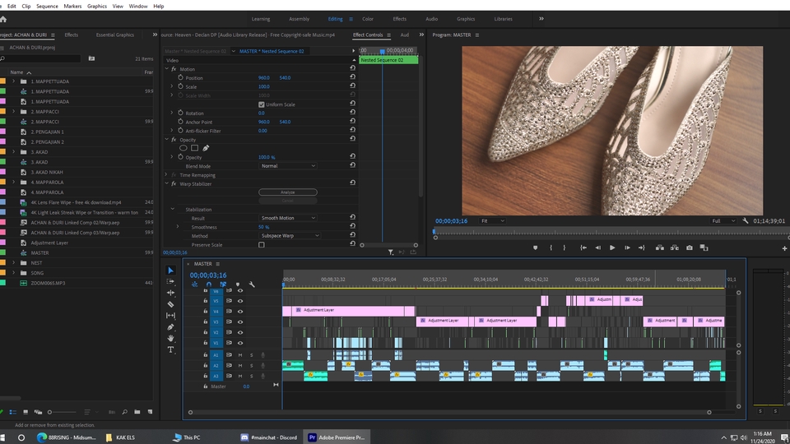Open the Markers menu
790x444 pixels.
point(72,6)
